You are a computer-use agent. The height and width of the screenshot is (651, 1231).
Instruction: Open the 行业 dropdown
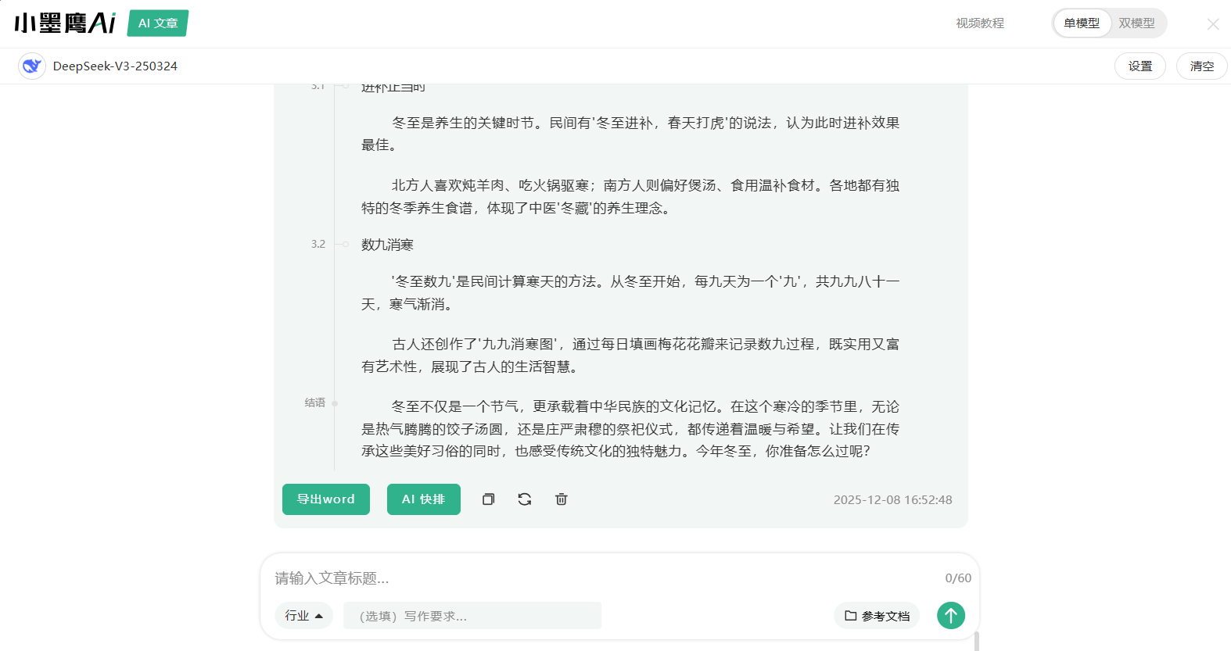click(304, 616)
